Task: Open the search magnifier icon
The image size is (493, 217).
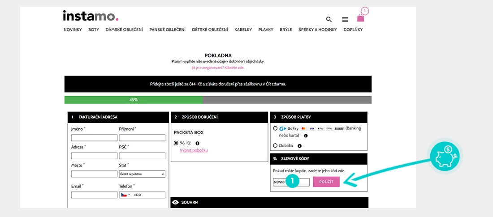Action: [329, 20]
